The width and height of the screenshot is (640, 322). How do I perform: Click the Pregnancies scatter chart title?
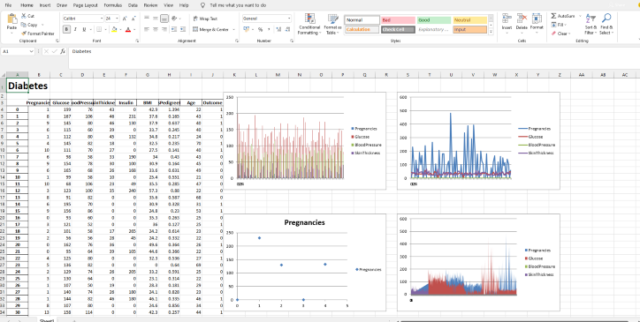(304, 222)
